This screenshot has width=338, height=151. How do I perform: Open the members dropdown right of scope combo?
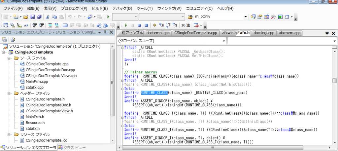335,41
